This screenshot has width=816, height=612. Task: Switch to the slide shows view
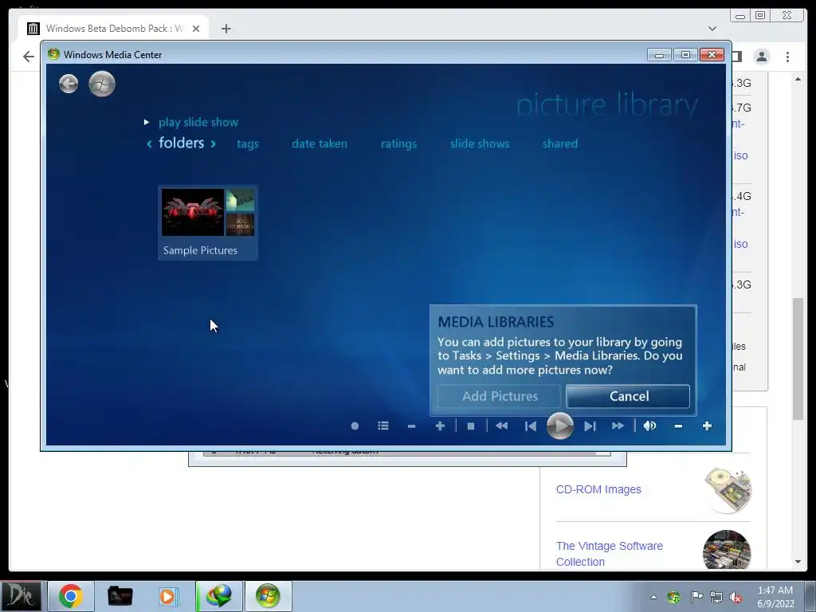[479, 143]
